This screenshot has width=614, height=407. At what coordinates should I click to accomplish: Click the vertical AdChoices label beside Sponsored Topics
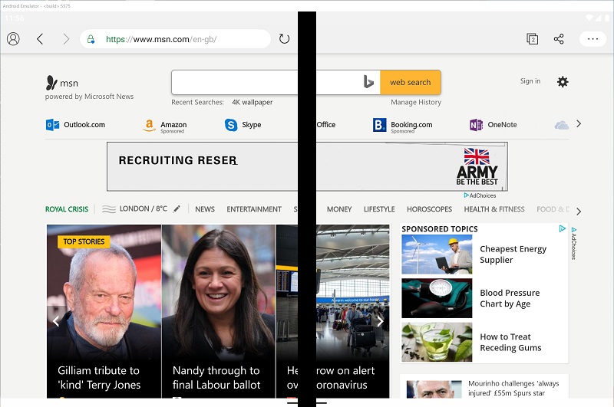[x=573, y=243]
